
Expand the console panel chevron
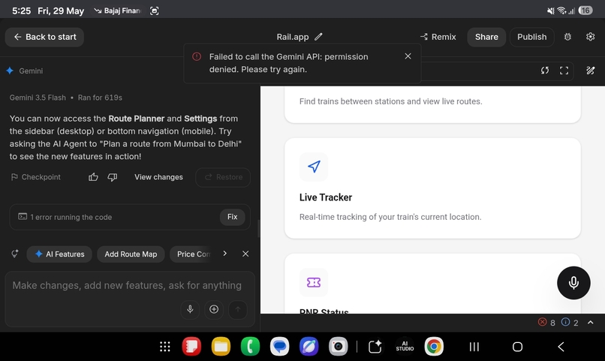(590, 323)
